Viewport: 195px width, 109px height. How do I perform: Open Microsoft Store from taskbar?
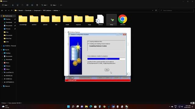(x=95, y=107)
